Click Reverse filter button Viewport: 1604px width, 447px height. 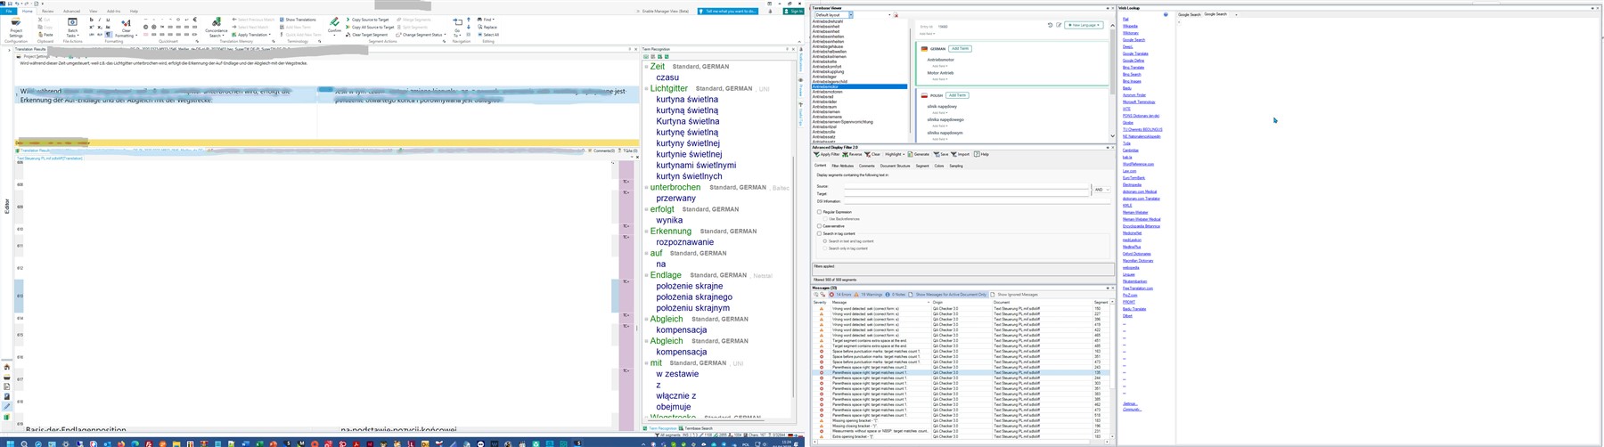click(852, 154)
